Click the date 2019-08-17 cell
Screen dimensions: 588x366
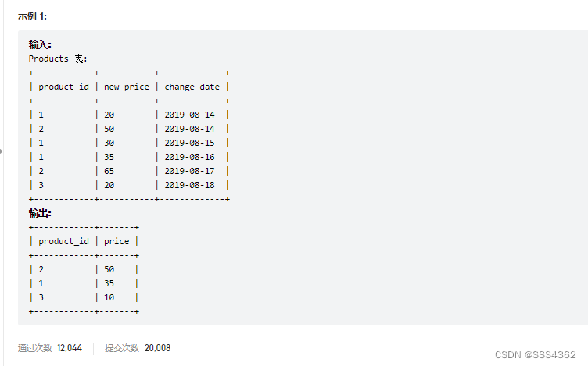[x=189, y=171]
